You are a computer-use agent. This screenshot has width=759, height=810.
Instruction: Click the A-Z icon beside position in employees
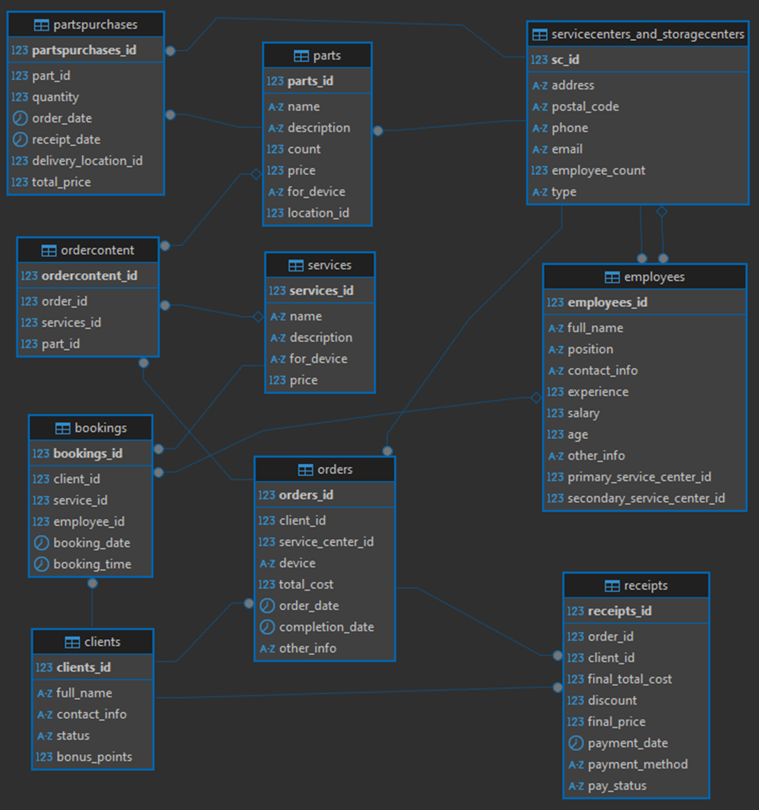(x=556, y=349)
